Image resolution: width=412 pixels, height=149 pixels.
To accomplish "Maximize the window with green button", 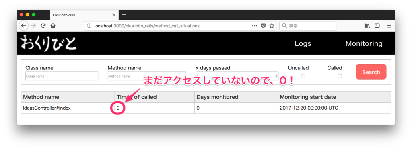I will pos(34,15).
